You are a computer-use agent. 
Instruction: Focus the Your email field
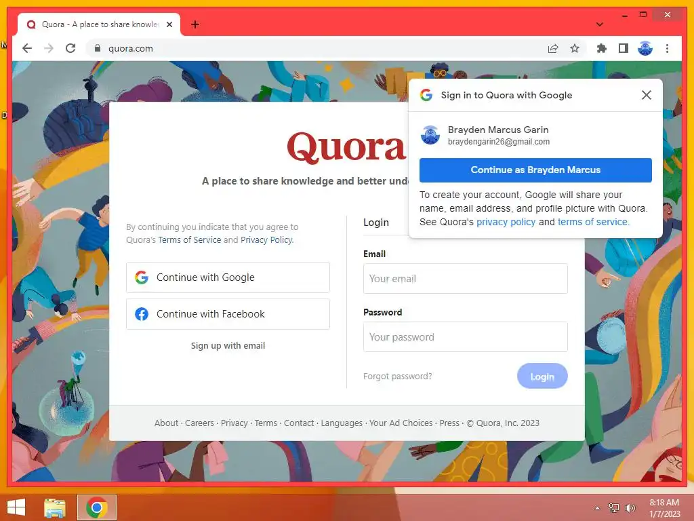click(465, 279)
